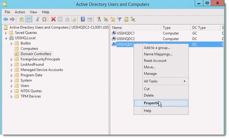Click the Show/Hide Action Pane icon
229x139 pixels.
point(90,19)
